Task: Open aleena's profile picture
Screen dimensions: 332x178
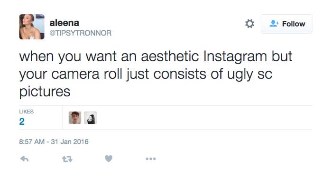Action: 32,27
